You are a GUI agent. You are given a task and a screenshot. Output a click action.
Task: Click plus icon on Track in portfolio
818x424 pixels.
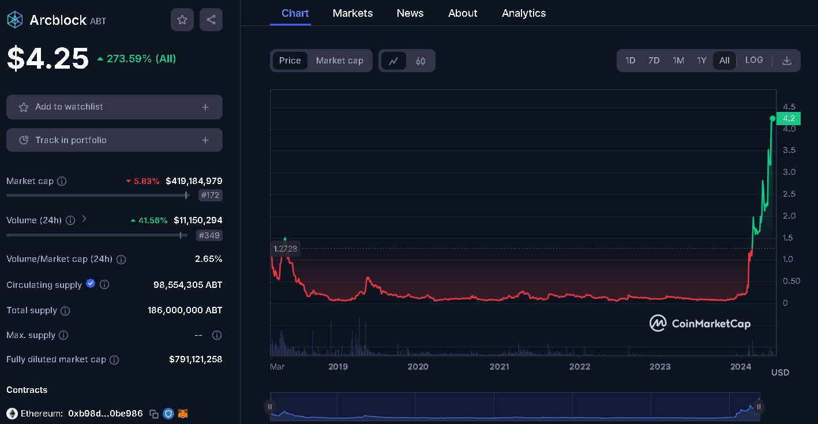205,140
